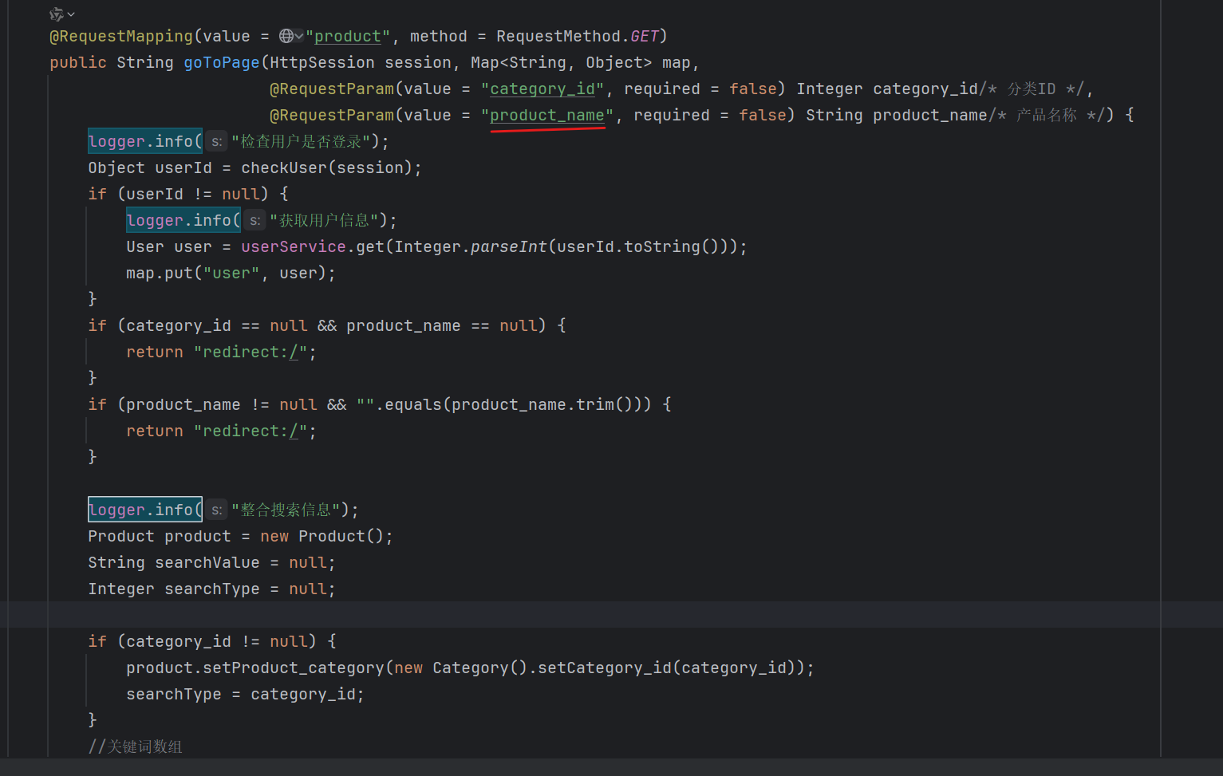The image size is (1223, 776).
Task: Click the italic parseInt method call
Action: tap(508, 246)
